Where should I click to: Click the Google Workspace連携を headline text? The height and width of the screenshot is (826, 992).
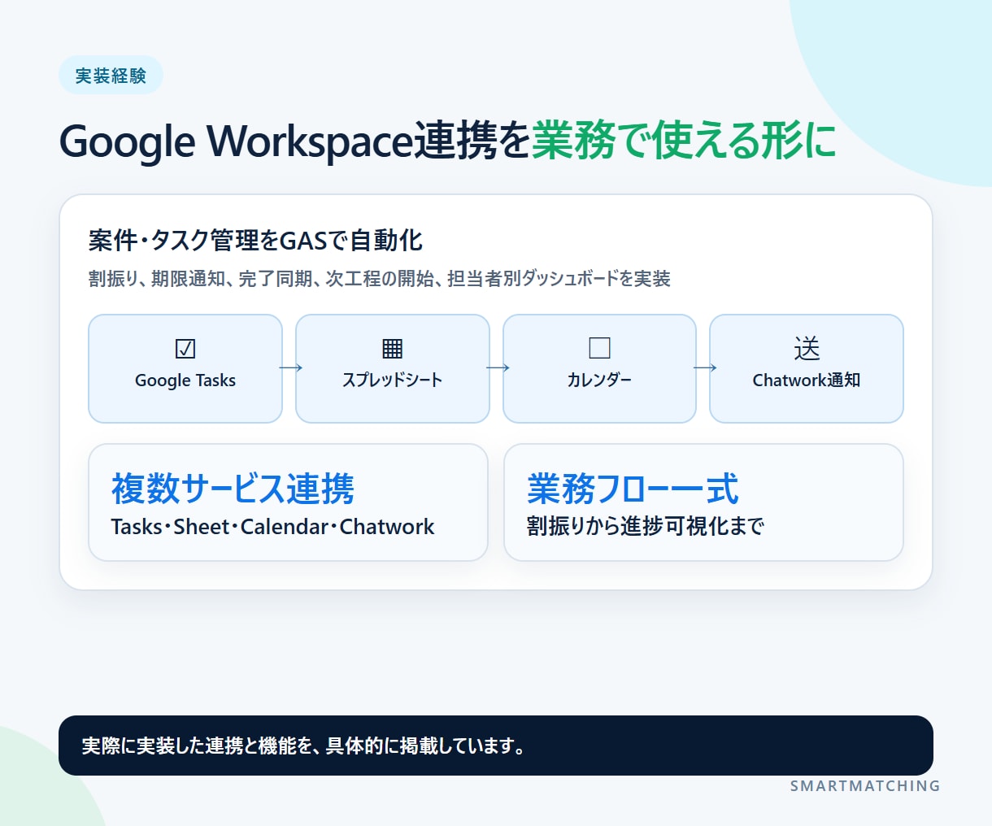[295, 141]
